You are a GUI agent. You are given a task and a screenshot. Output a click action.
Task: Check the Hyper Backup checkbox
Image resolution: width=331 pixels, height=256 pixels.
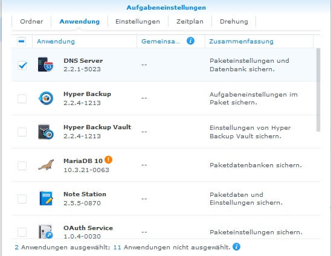click(x=22, y=98)
